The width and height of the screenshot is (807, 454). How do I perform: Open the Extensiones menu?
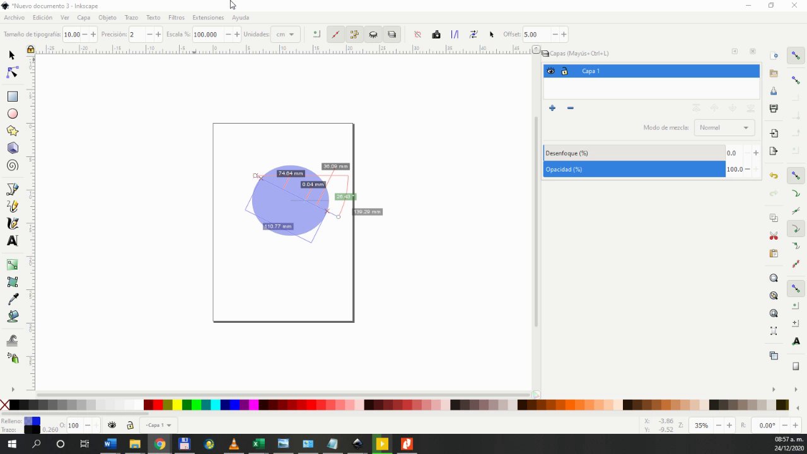tap(208, 18)
